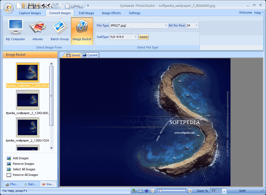Image resolution: width=266 pixels, height=195 pixels.
Task: Click the tpedia_wallpaper_2_1280x1024 file name
Action: (x=27, y=140)
